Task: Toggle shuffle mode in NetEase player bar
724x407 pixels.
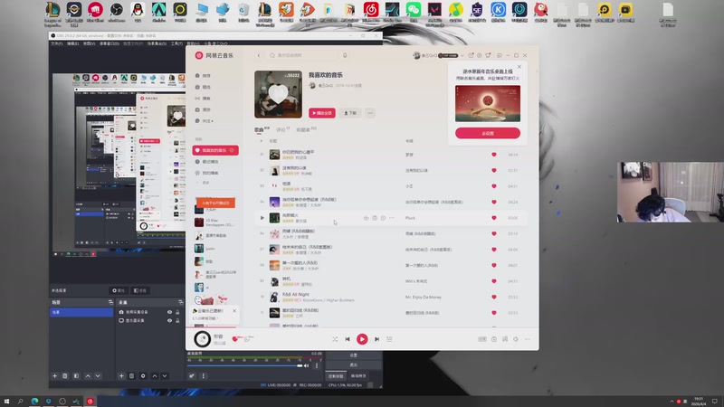Action: (x=335, y=339)
